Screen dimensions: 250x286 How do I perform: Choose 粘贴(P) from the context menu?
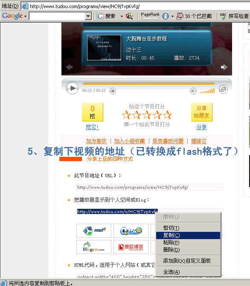pyautogui.click(x=188, y=243)
